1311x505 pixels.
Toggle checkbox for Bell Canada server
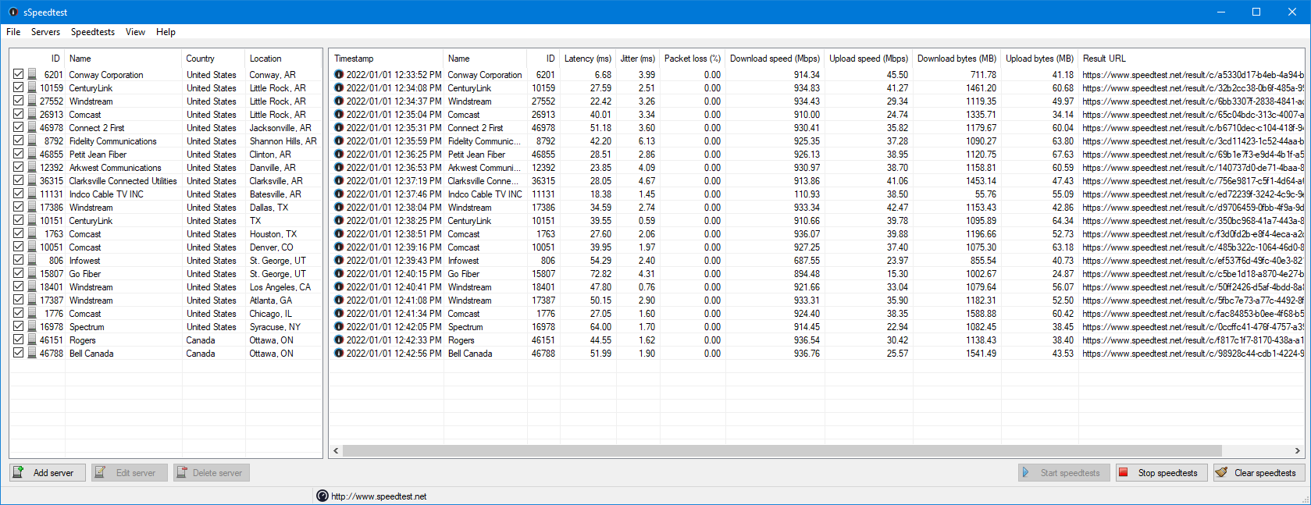tap(18, 354)
